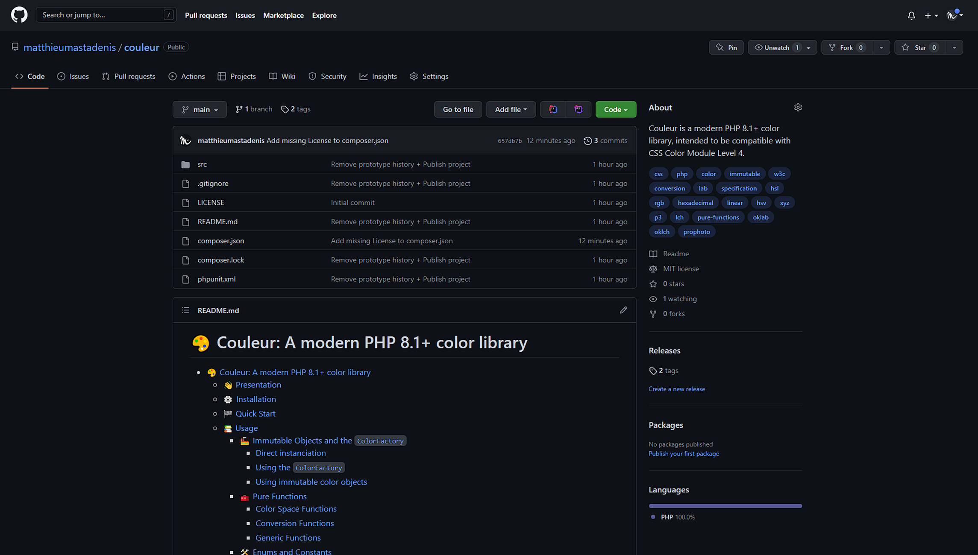
Task: Open notifications bell
Action: (911, 15)
